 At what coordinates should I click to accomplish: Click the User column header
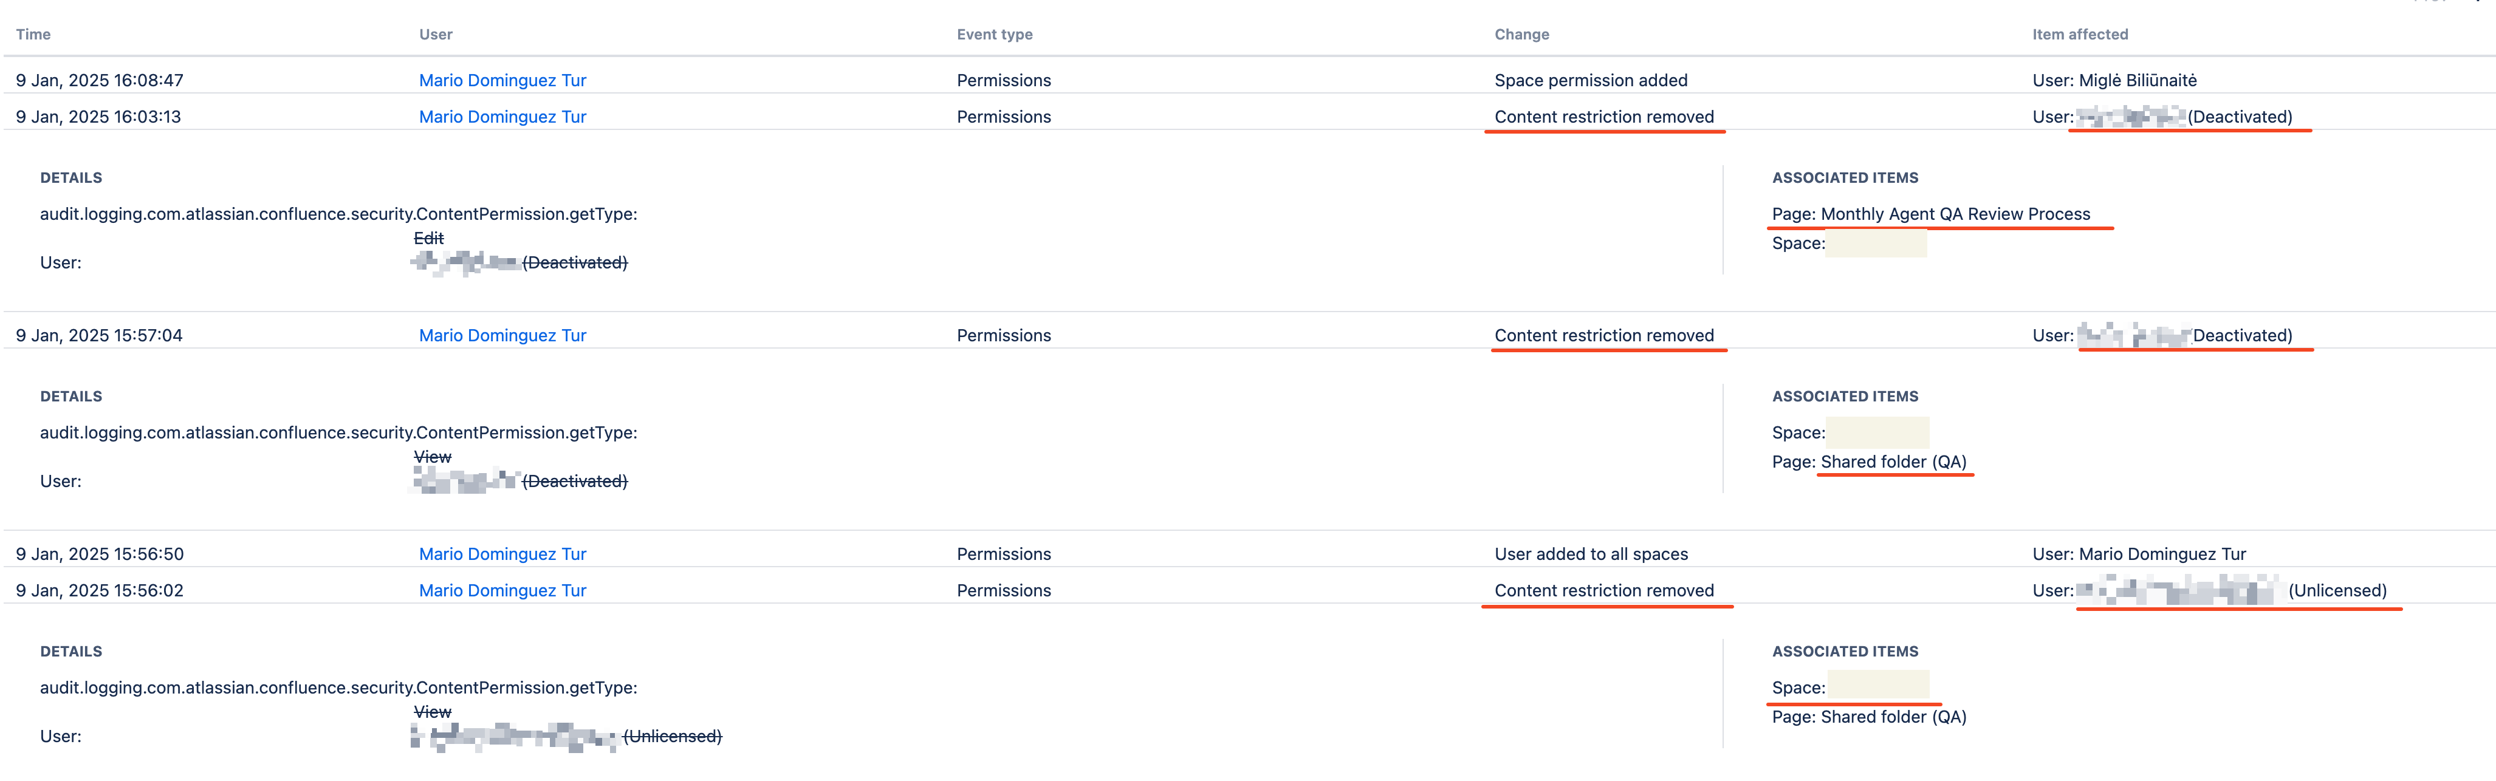[x=435, y=34]
